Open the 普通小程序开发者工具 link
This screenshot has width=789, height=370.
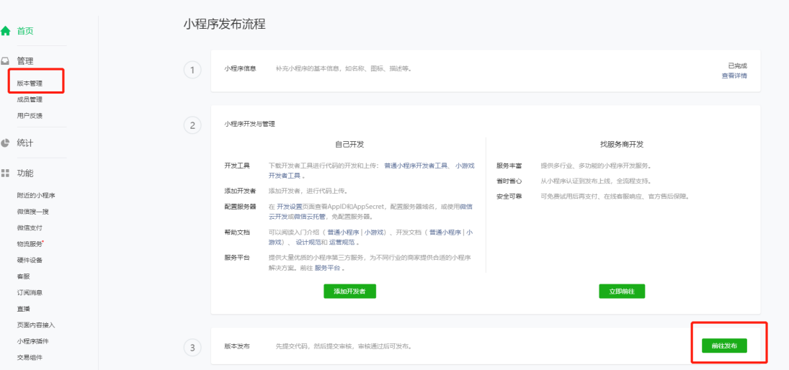click(x=416, y=166)
